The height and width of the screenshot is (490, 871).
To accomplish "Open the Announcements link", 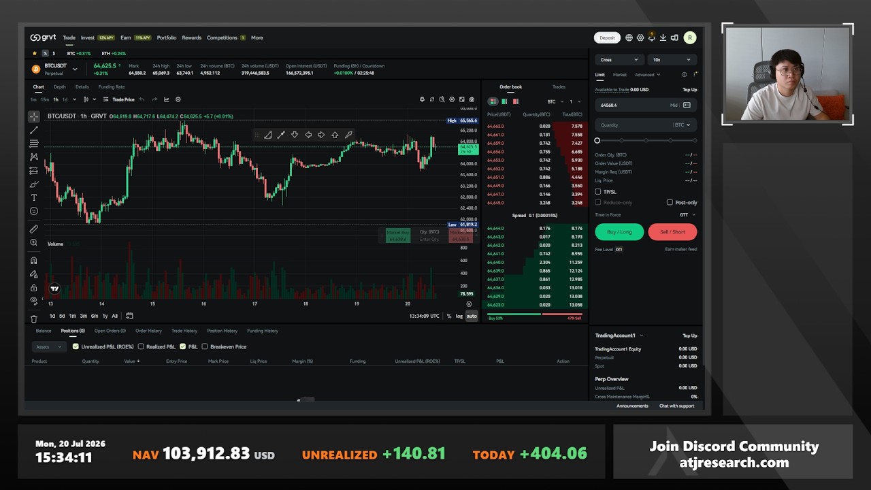I will click(x=632, y=406).
